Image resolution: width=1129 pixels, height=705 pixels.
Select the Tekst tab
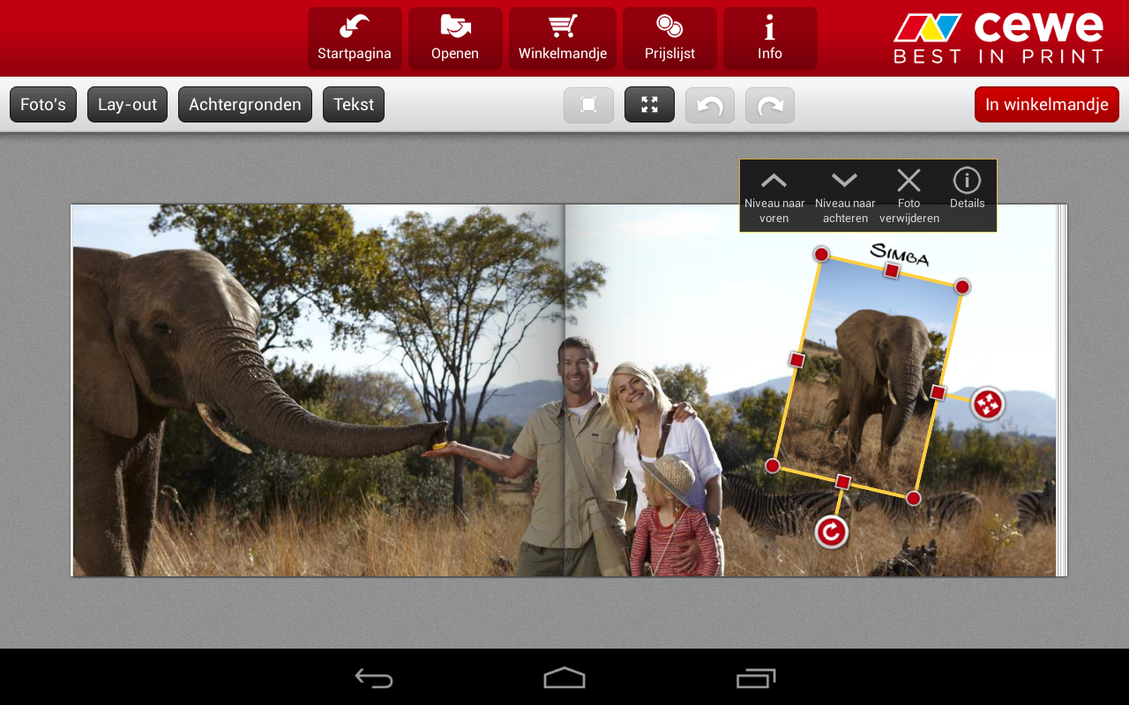[353, 104]
